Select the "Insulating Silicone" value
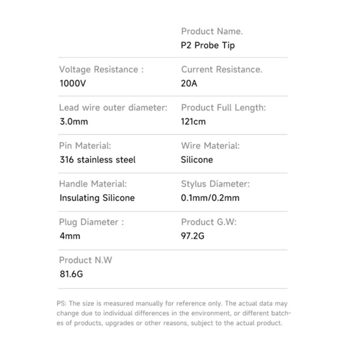349x349 pixels. [x=97, y=198]
